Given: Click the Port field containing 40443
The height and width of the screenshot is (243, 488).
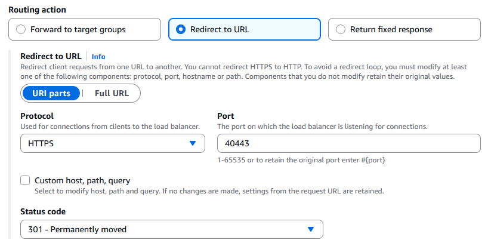Looking at the screenshot, I should point(348,143).
